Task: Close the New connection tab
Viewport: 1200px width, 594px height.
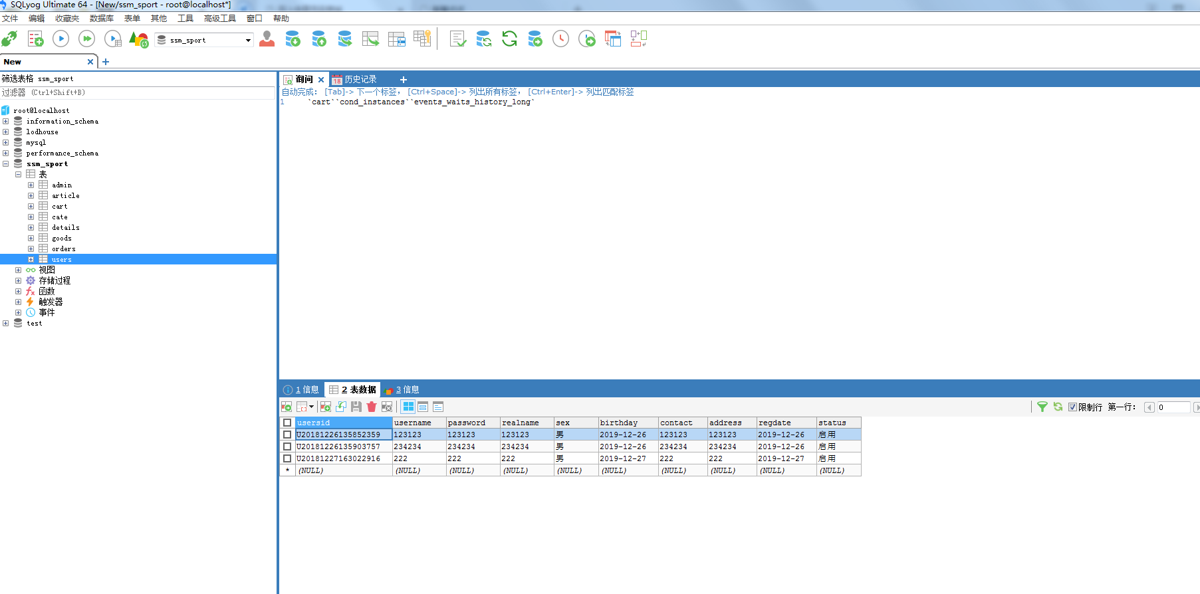Action: pos(90,62)
